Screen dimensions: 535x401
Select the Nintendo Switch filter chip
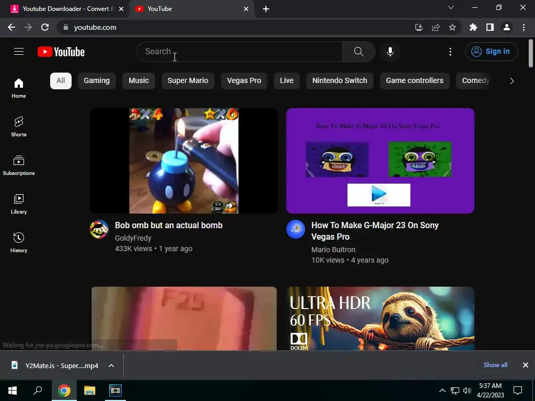point(340,81)
